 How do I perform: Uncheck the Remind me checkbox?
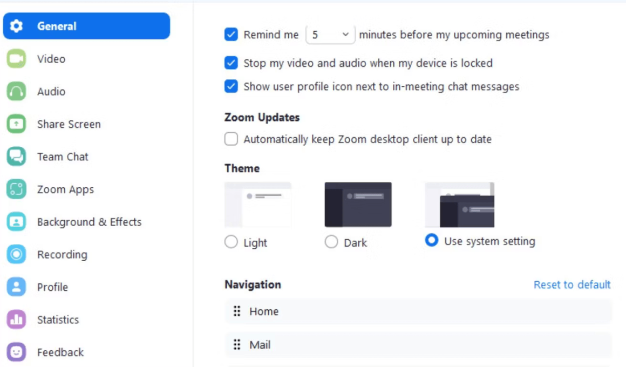[231, 35]
